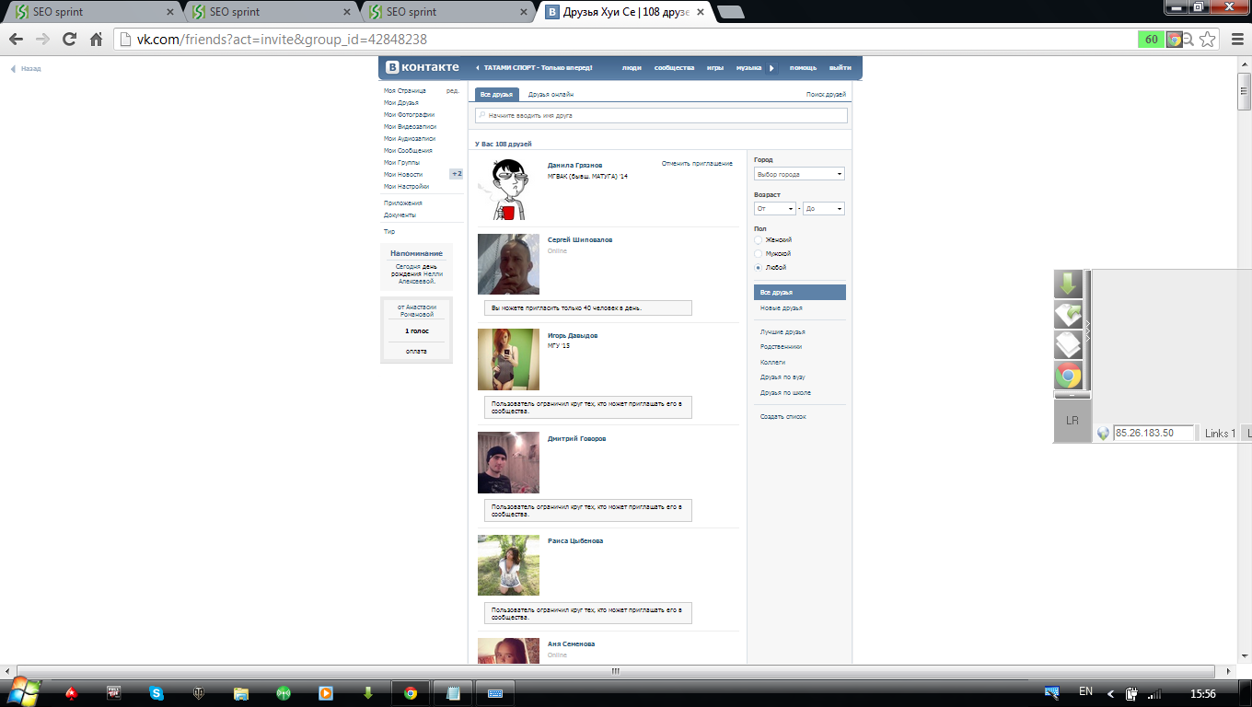Switch to the fourth browser tab Друзья Хуи Се
The width and height of the screenshot is (1252, 707).
(x=626, y=12)
